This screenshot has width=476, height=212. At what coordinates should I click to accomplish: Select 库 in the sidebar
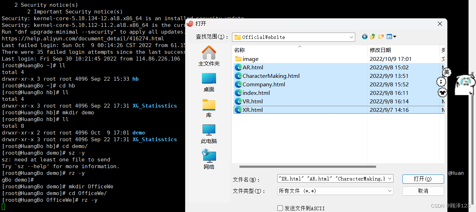pyautogui.click(x=209, y=108)
